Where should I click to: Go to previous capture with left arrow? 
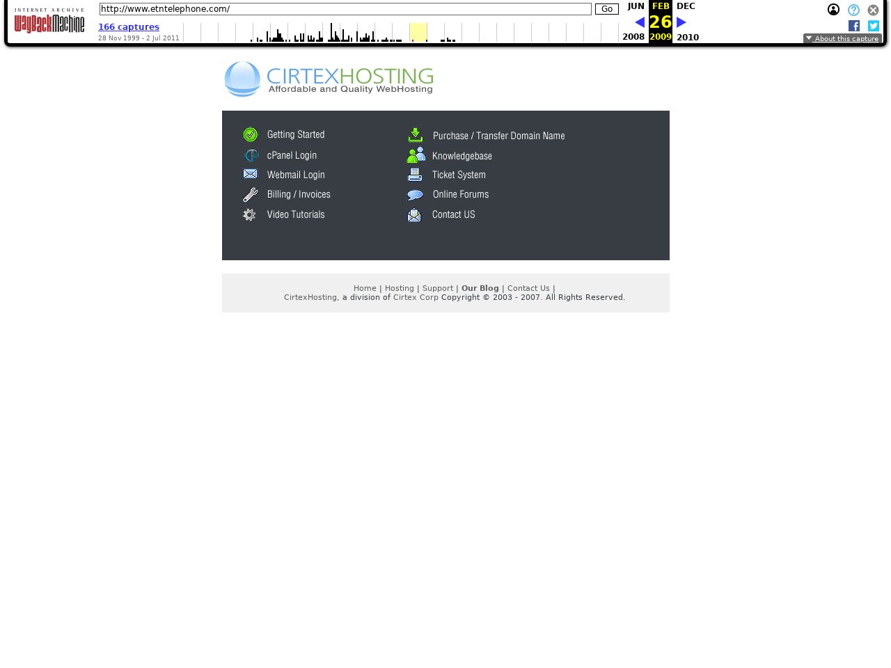point(640,22)
